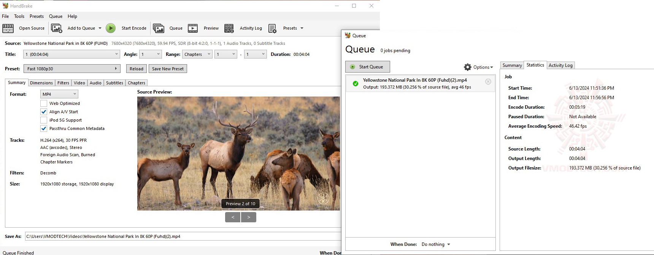The height and width of the screenshot is (255, 654).
Task: Open the Queue window's Summary tab
Action: 512,65
